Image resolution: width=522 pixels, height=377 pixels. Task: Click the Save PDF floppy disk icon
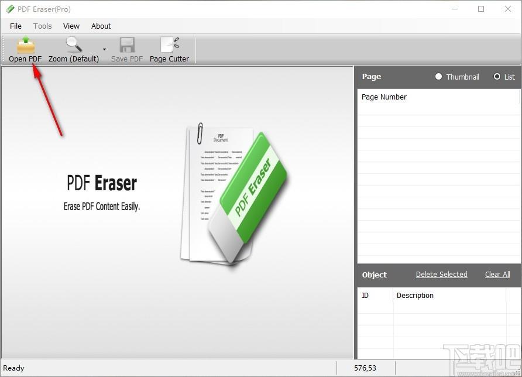point(127,44)
